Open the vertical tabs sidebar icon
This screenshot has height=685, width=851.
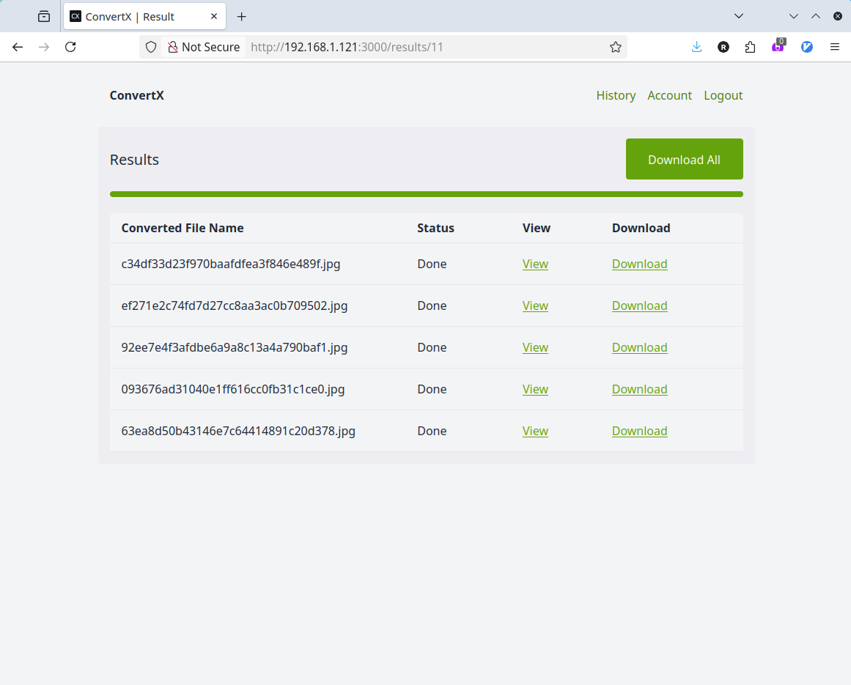[43, 16]
